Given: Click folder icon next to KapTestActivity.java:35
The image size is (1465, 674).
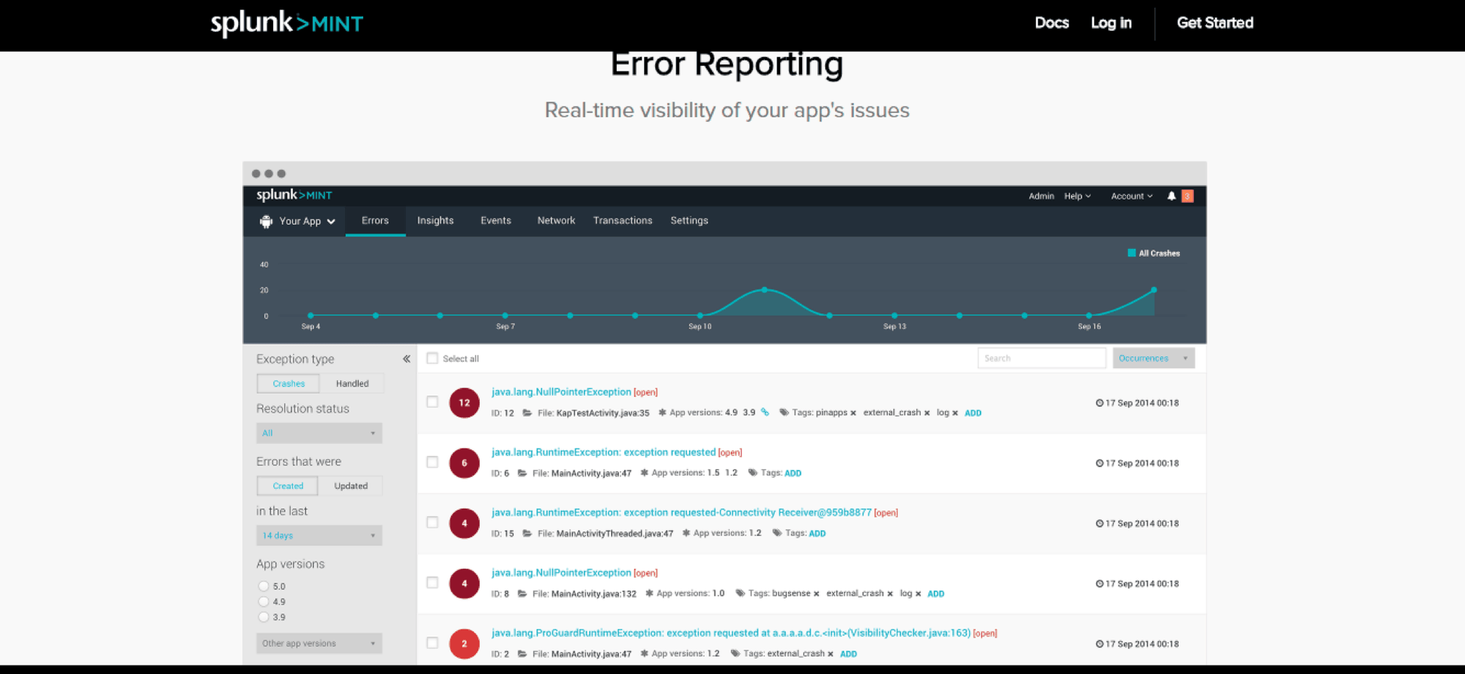Looking at the screenshot, I should (x=527, y=413).
